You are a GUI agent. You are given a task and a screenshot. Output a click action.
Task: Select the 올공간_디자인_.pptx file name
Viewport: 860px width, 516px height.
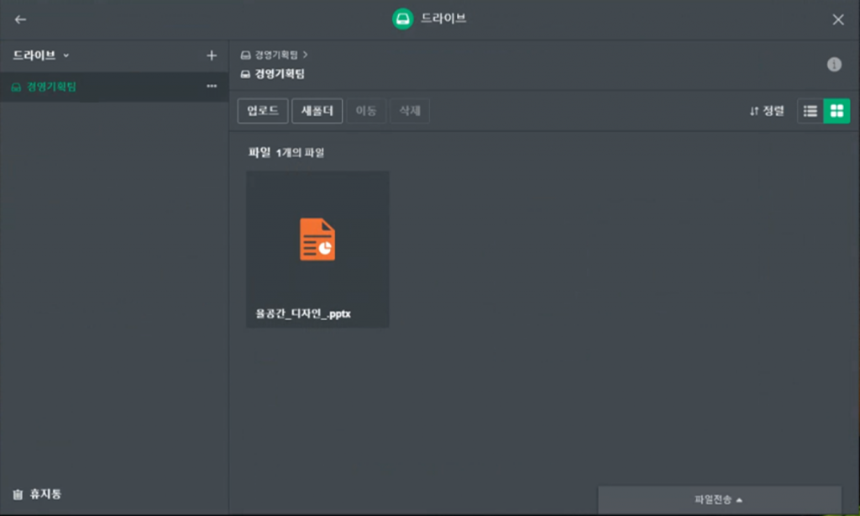pyautogui.click(x=303, y=313)
